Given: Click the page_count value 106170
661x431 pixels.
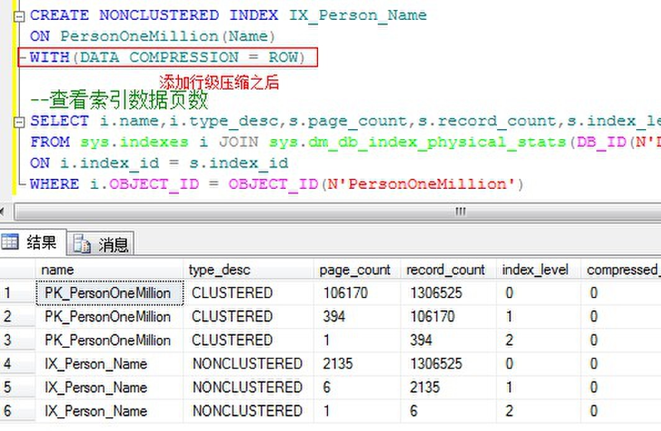Looking at the screenshot, I should point(357,293).
